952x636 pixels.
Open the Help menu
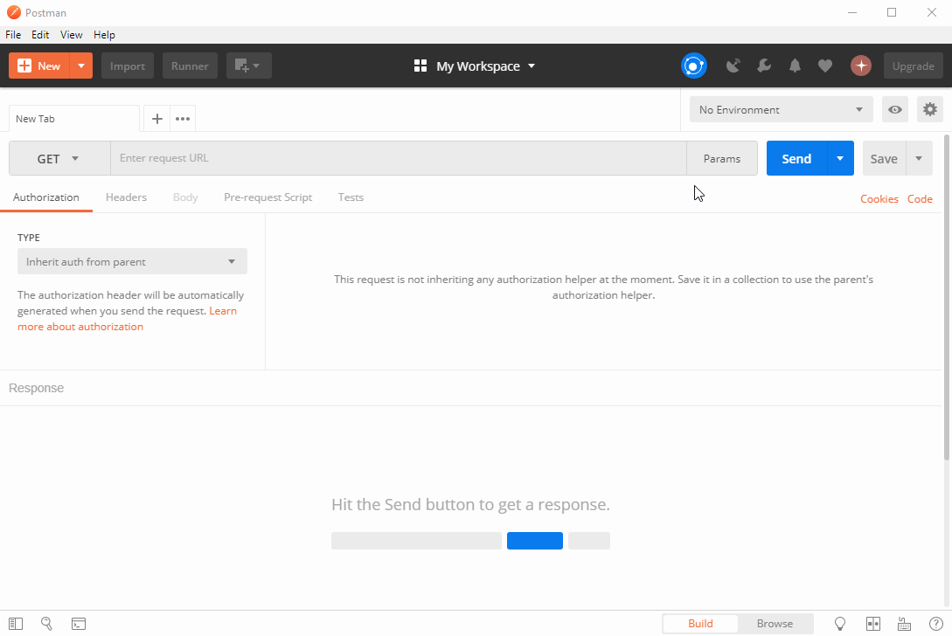(x=104, y=35)
